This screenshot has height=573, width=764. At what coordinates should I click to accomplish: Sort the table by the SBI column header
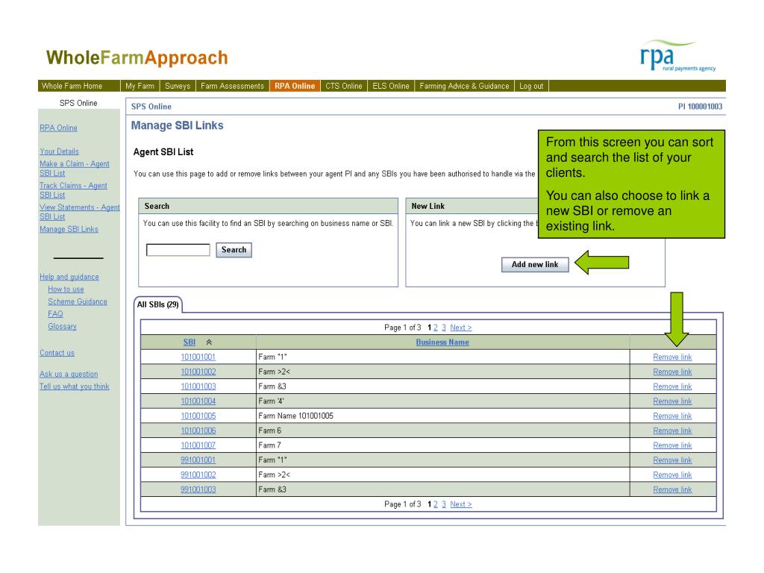pos(190,342)
